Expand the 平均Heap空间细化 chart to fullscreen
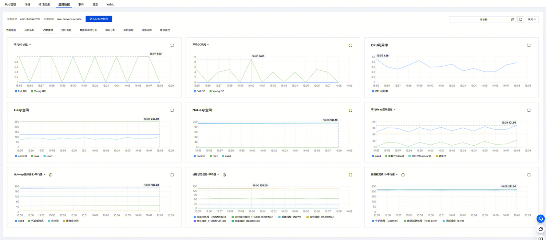This screenshot has width=546, height=240. (529, 110)
